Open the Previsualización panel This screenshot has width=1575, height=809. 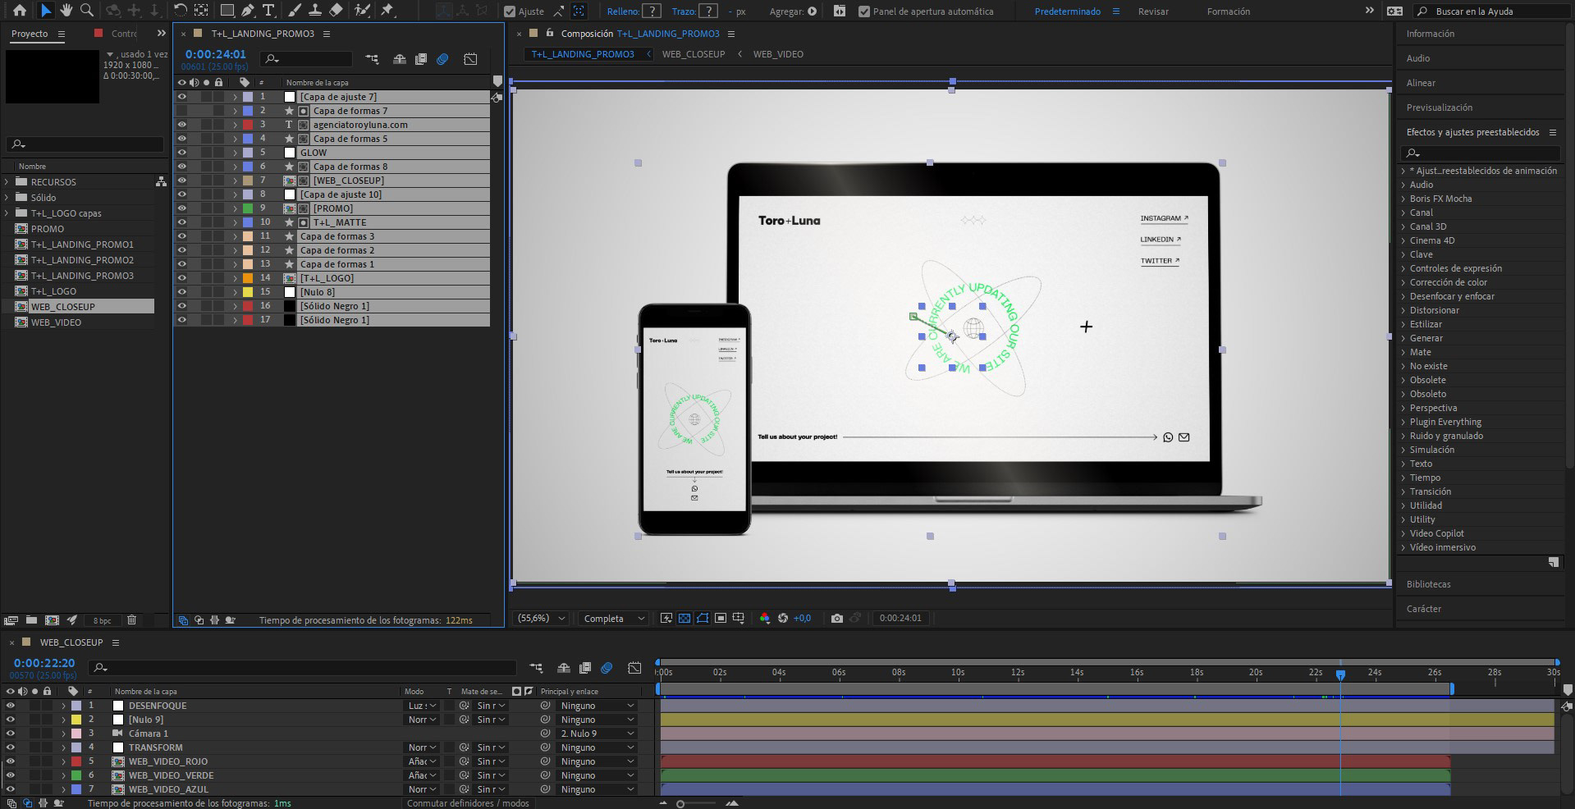pyautogui.click(x=1439, y=107)
